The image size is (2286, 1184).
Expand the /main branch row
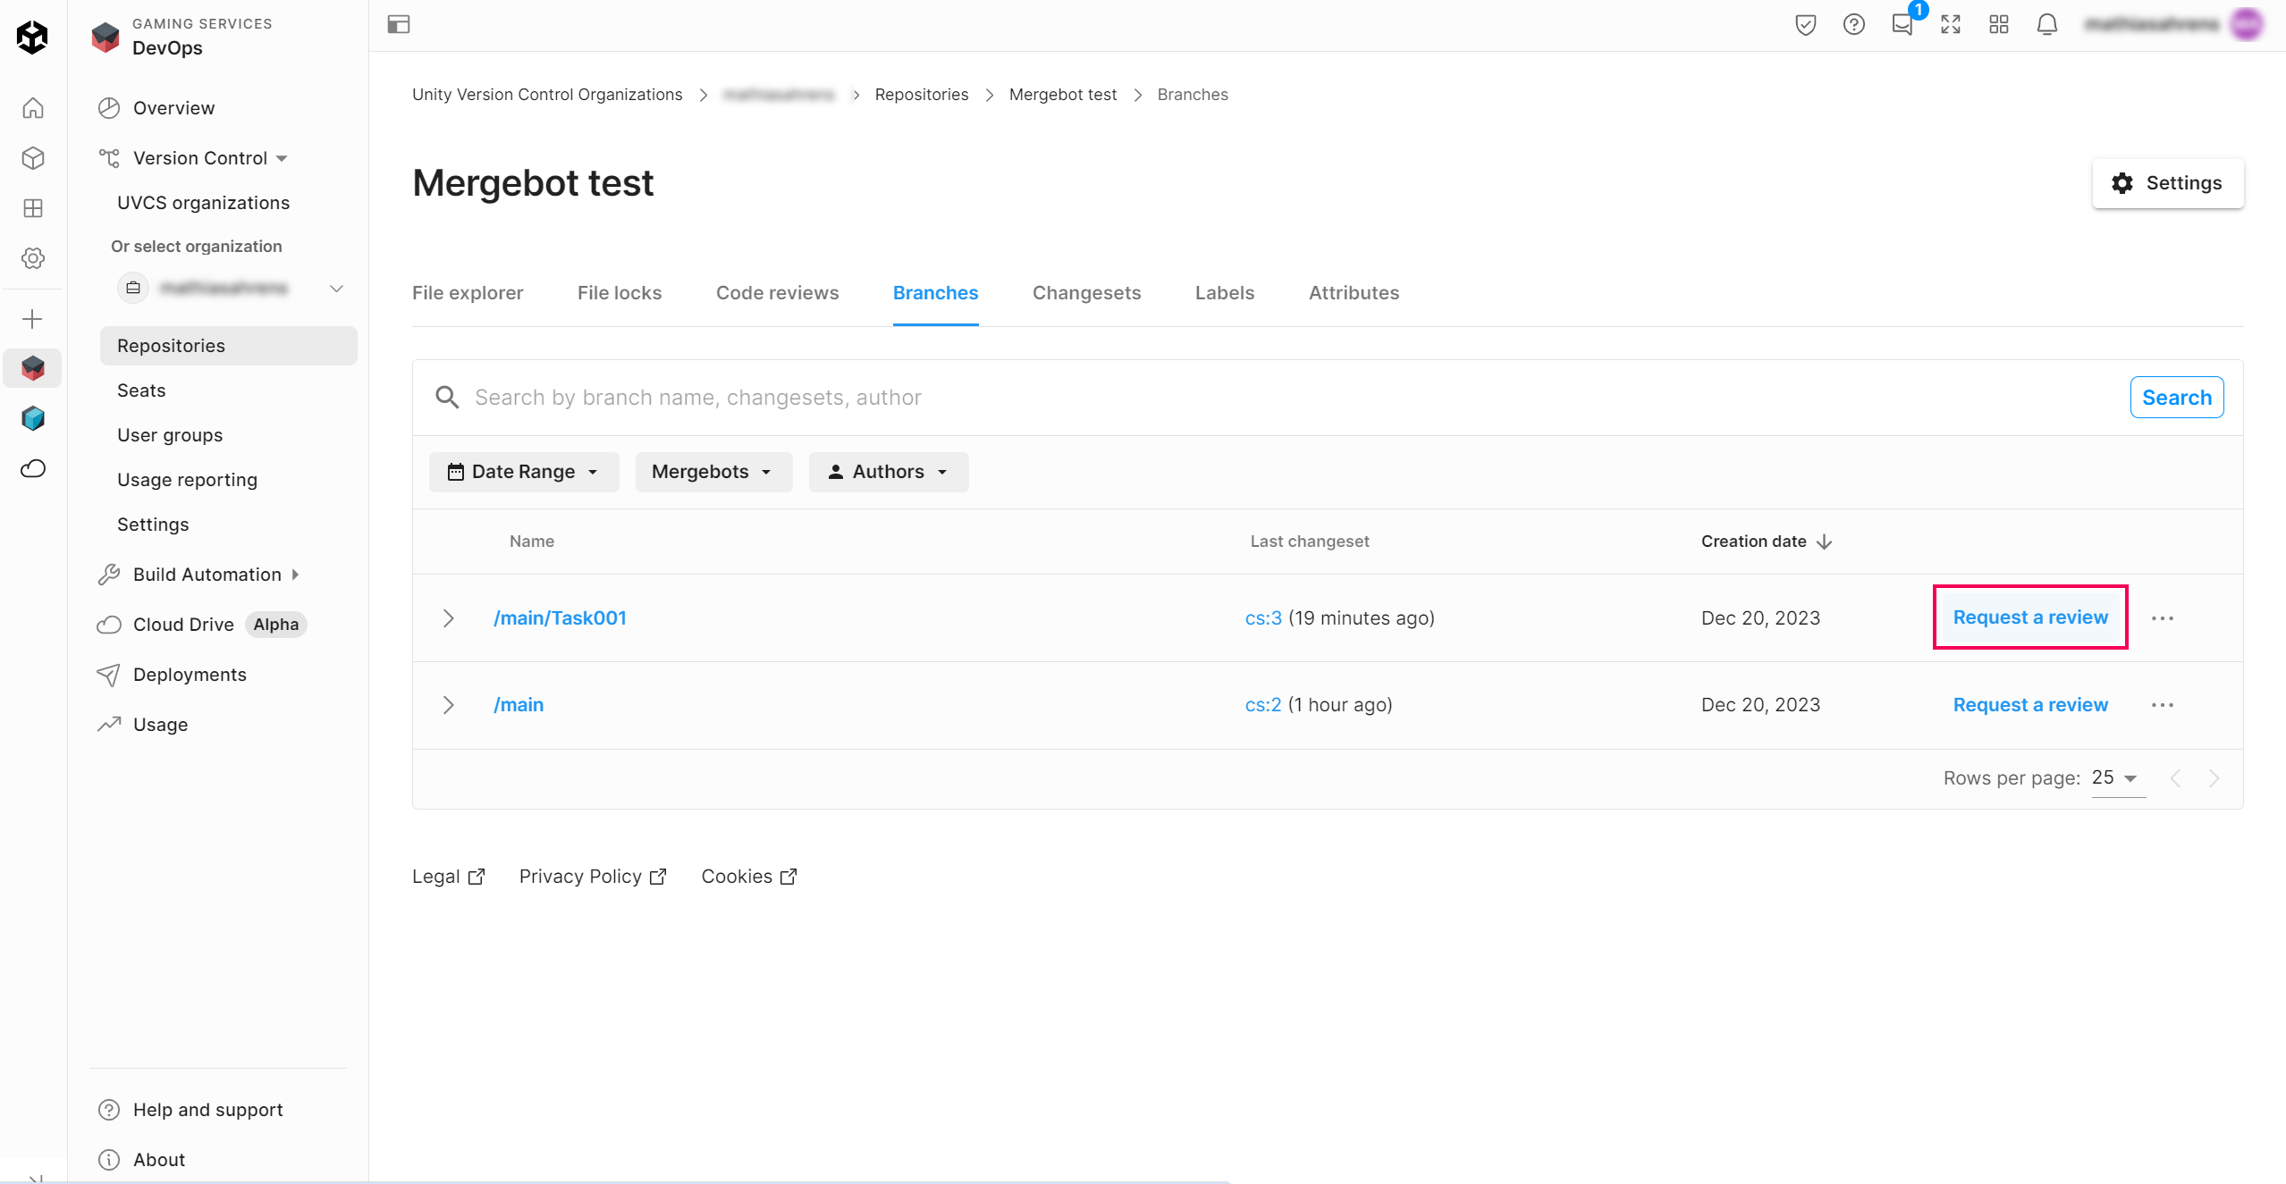[449, 705]
